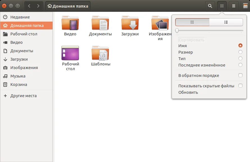Go back with the left arrow button

29,6
